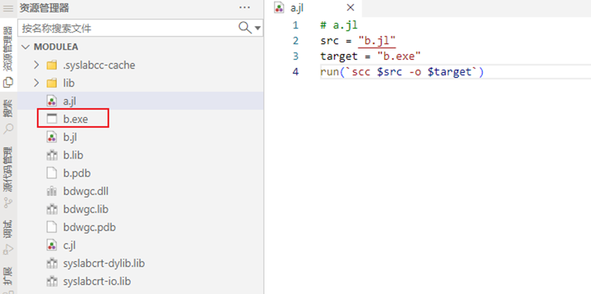
Task: Switch to the 扩展 sidebar tab
Action: 8,279
